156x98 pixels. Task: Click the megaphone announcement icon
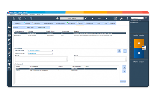[x=121, y=18]
